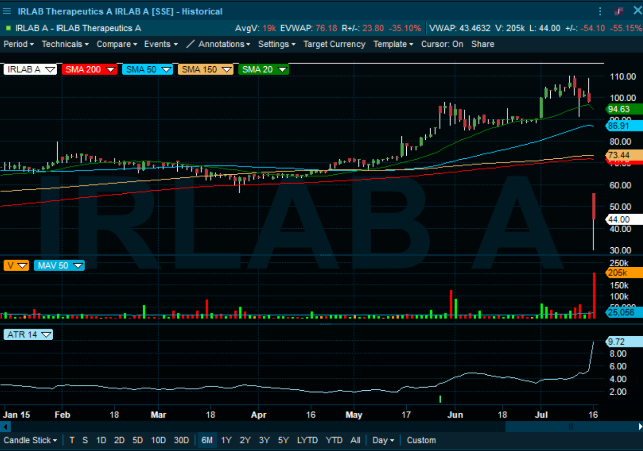643x451 pixels.
Task: Expand the IRLAB A series dropdown
Action: tap(50, 69)
